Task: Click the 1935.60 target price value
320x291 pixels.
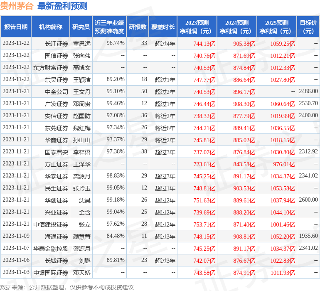Action: (308, 236)
